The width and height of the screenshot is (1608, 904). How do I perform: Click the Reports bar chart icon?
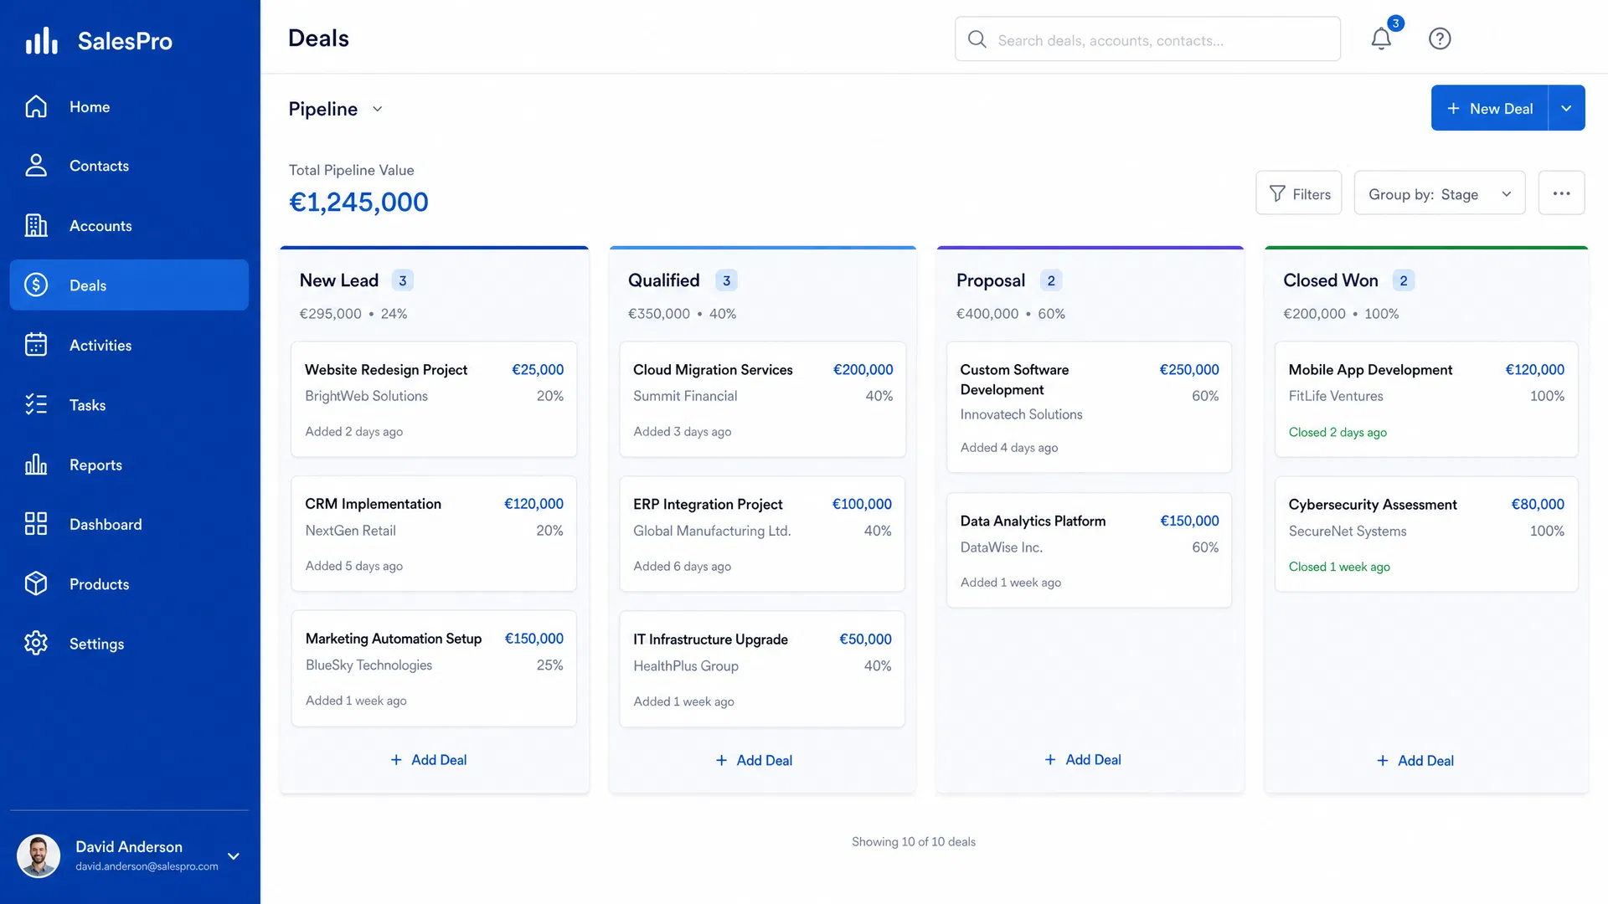[x=36, y=465]
